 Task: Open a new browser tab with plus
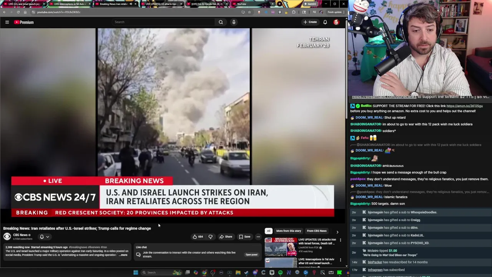(280, 4)
